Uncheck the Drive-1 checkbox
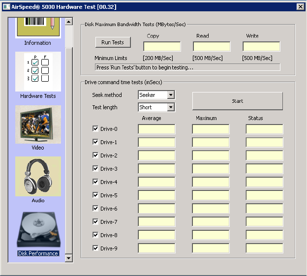 (x=95, y=142)
